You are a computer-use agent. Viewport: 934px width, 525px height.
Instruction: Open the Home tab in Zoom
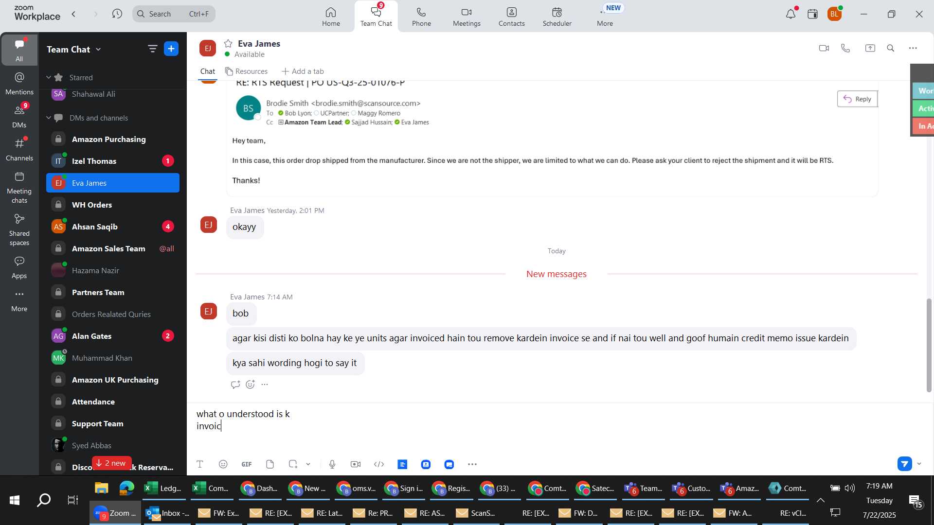331,17
